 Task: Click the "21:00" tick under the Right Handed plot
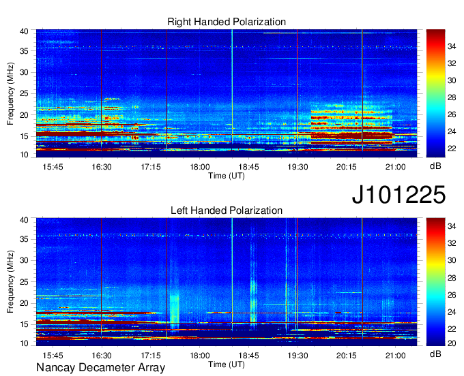point(396,167)
